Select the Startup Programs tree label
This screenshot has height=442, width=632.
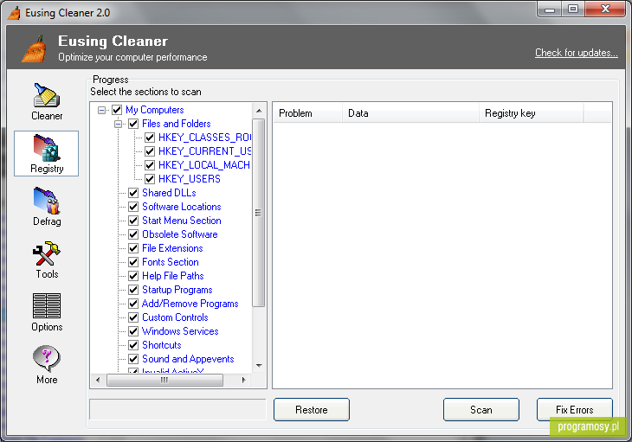(177, 290)
